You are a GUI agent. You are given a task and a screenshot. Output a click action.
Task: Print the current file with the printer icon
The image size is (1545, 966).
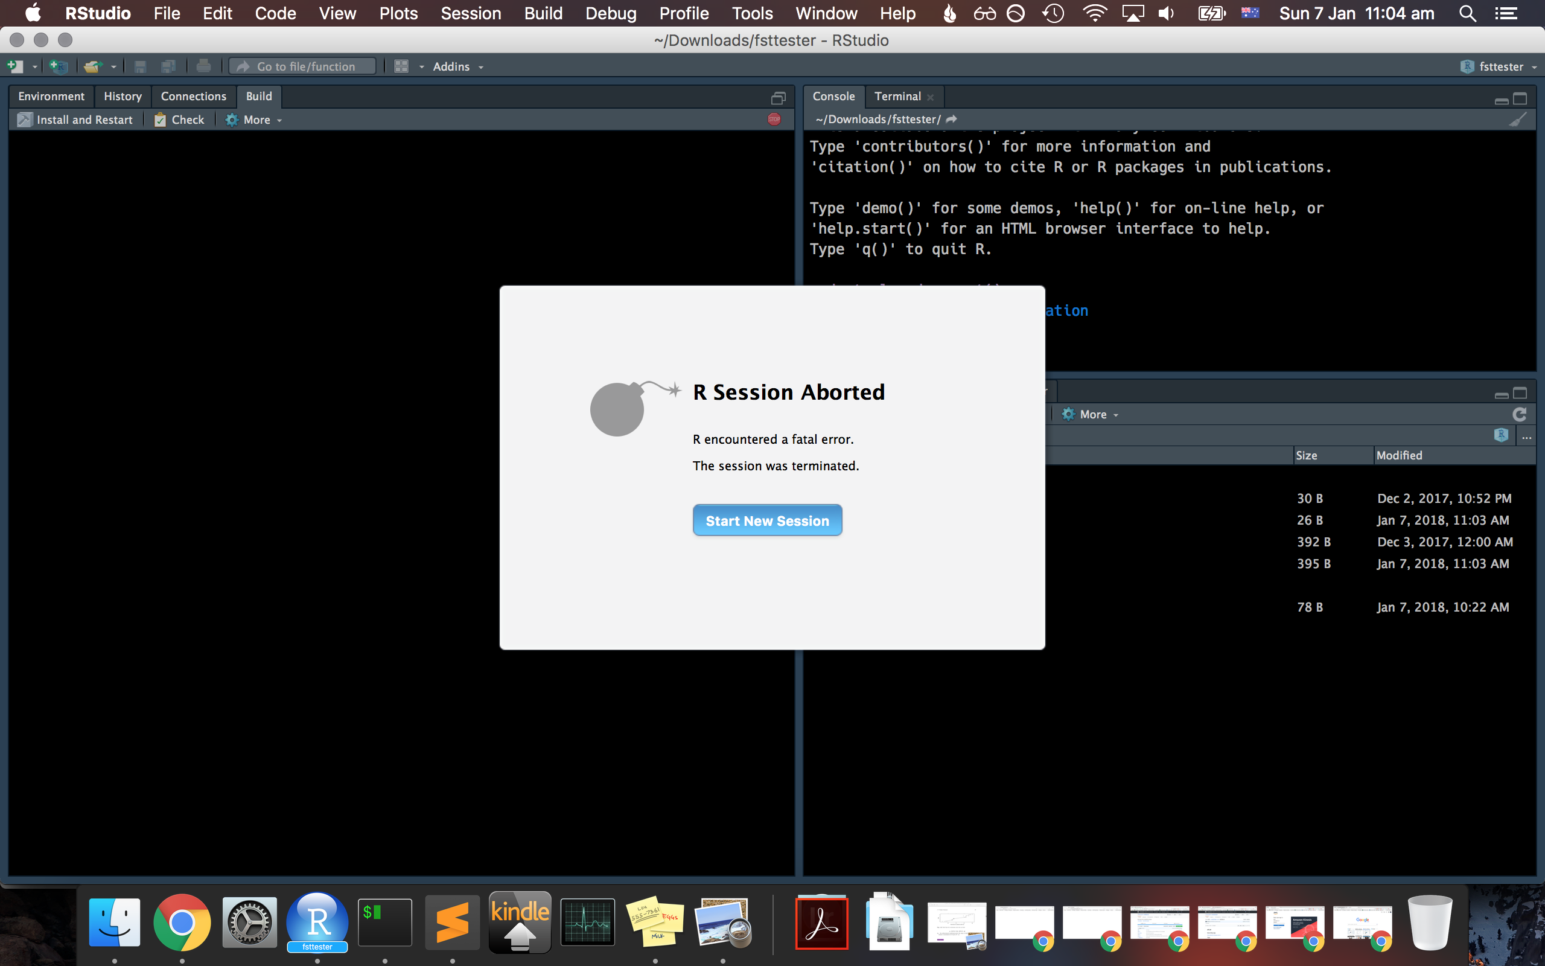(x=203, y=66)
